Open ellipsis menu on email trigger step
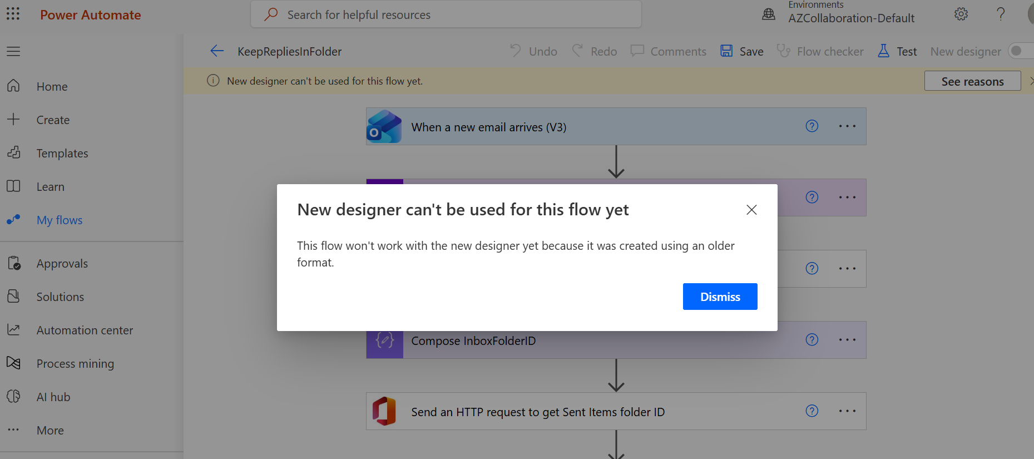 pos(847,126)
